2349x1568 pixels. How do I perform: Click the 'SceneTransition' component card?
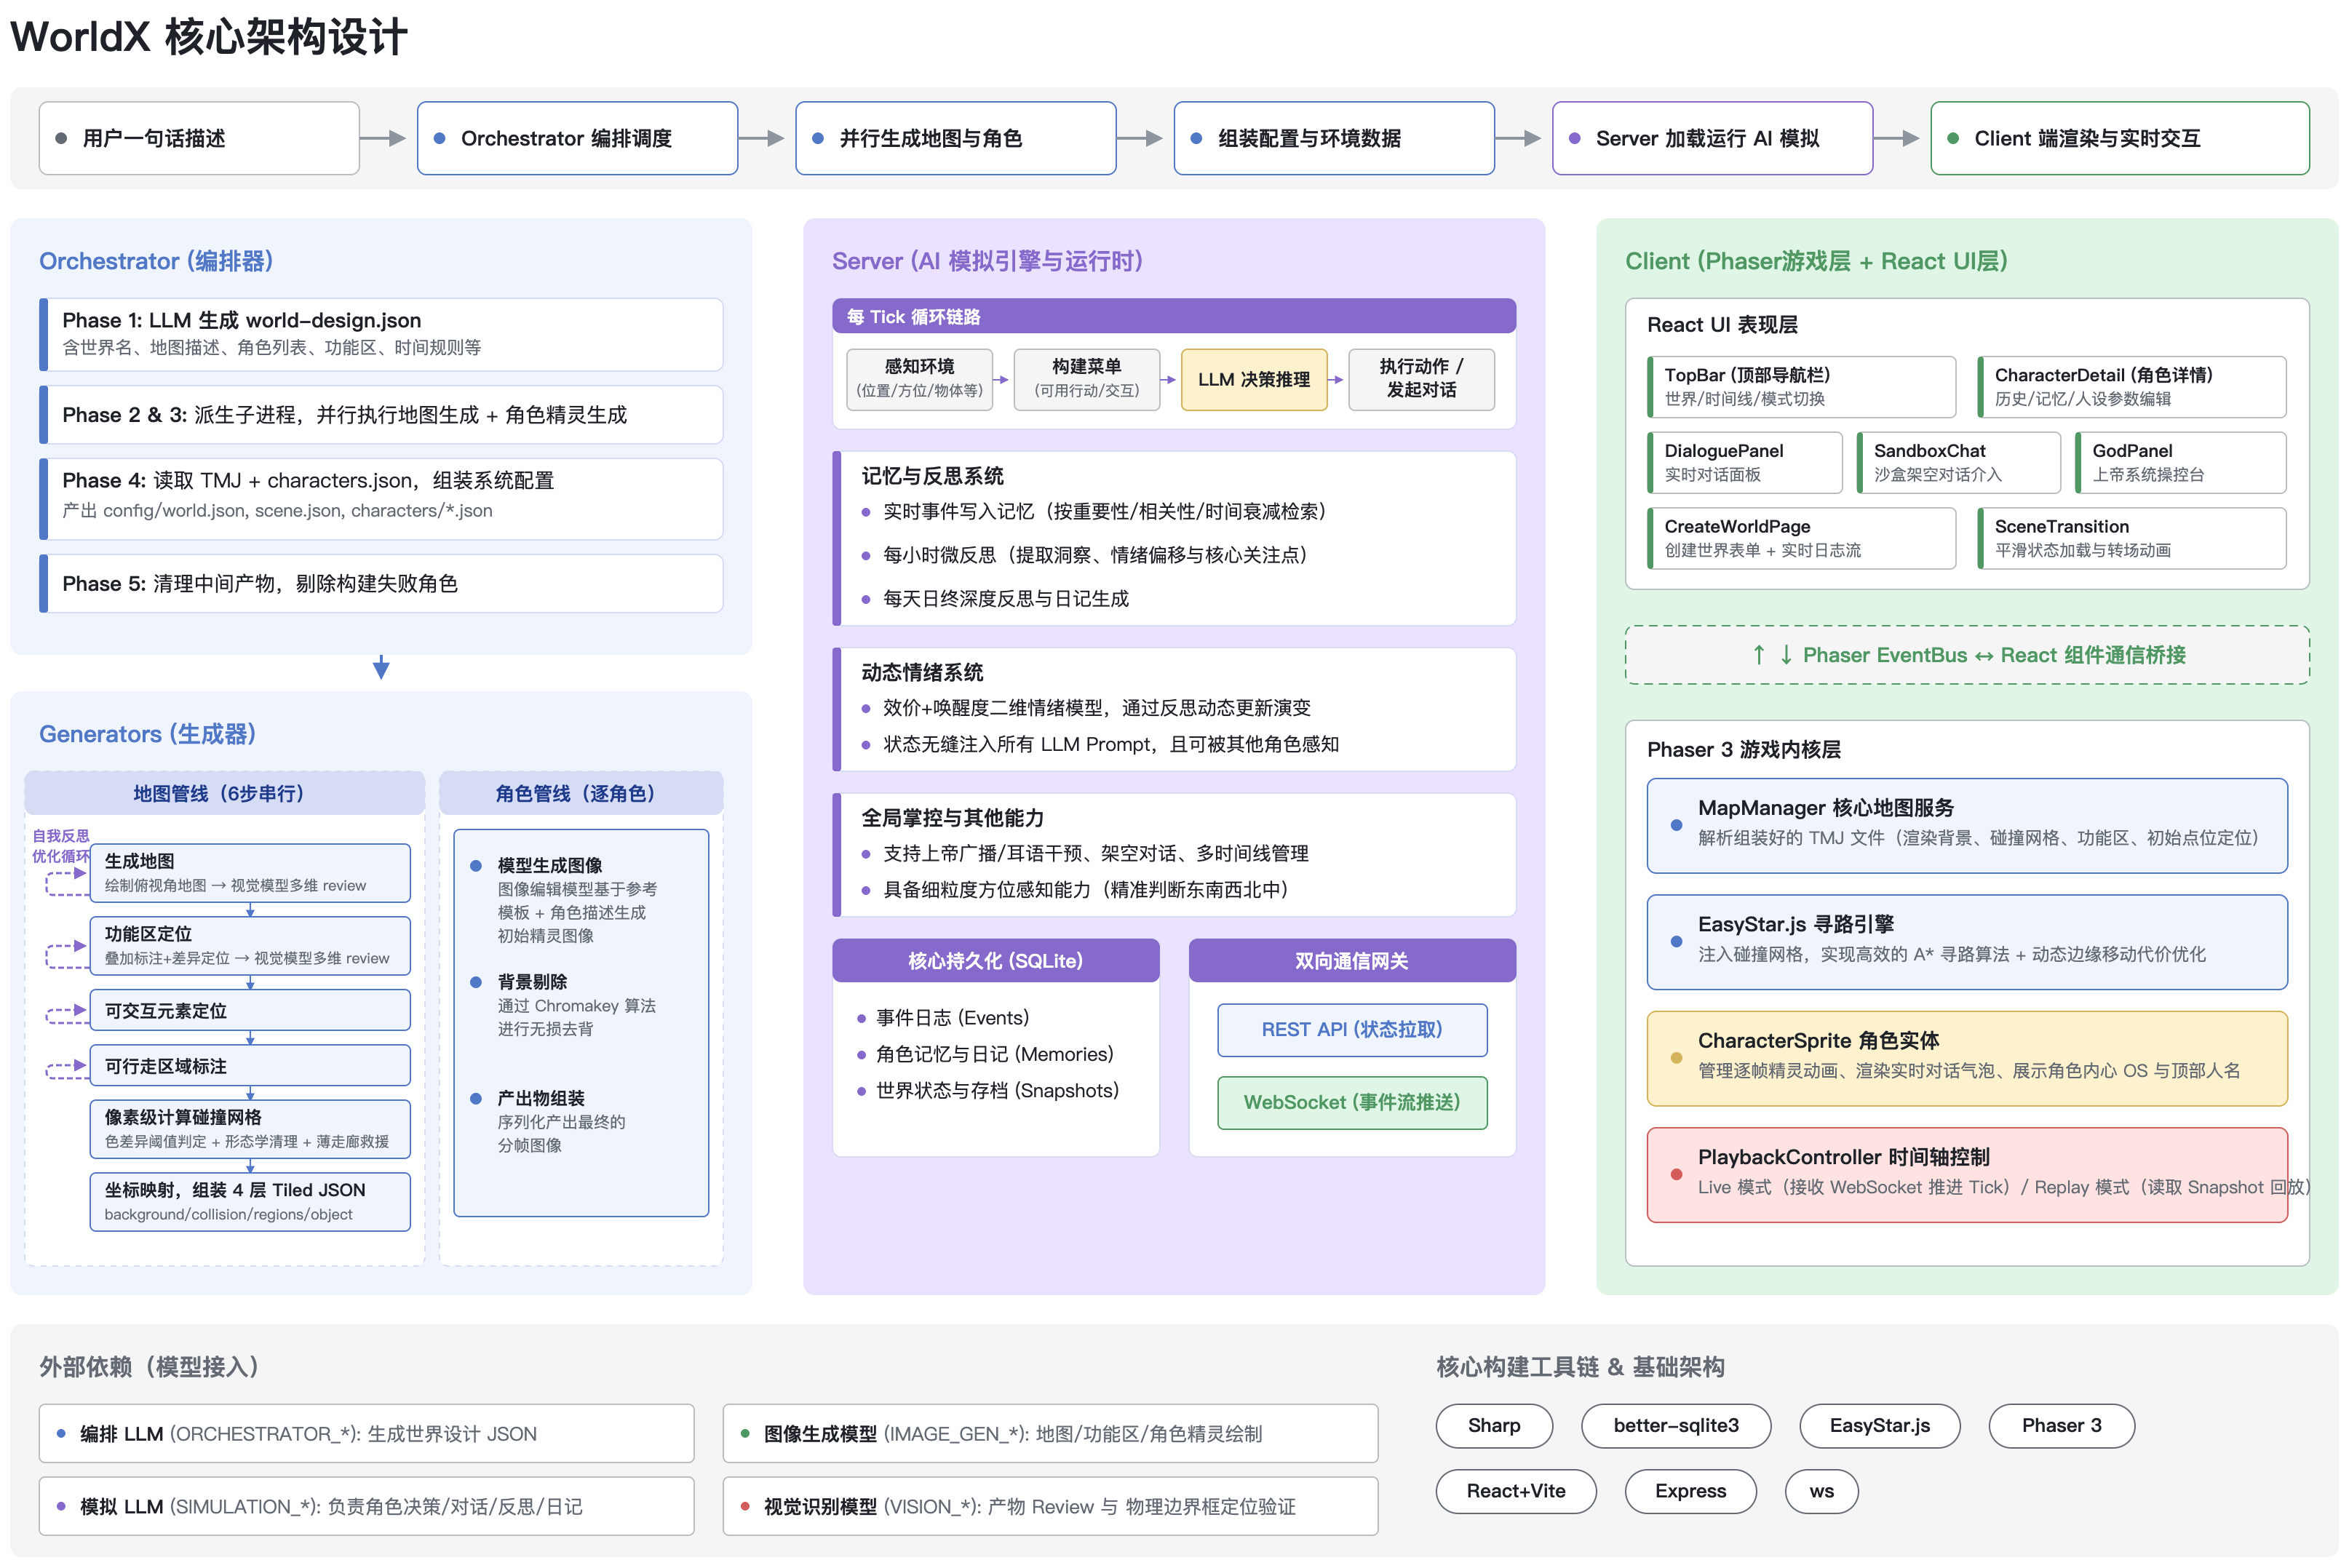tap(2131, 538)
